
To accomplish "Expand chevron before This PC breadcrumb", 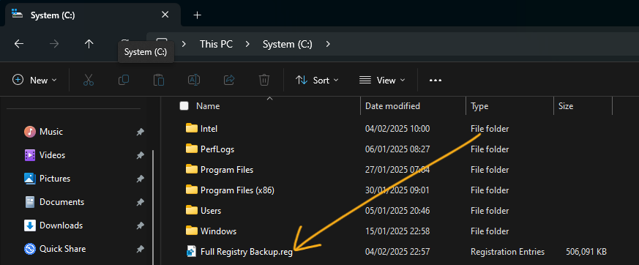I will pos(184,44).
